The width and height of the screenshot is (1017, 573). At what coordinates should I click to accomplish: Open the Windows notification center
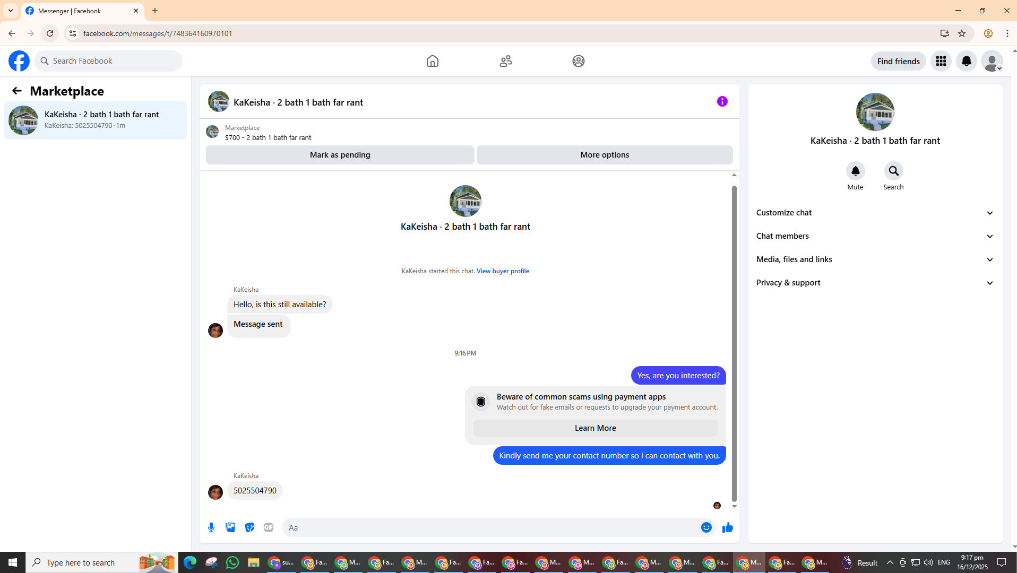[x=1002, y=562]
